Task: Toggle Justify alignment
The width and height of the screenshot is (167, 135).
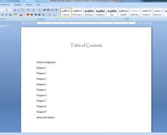Action: click(x=39, y=15)
